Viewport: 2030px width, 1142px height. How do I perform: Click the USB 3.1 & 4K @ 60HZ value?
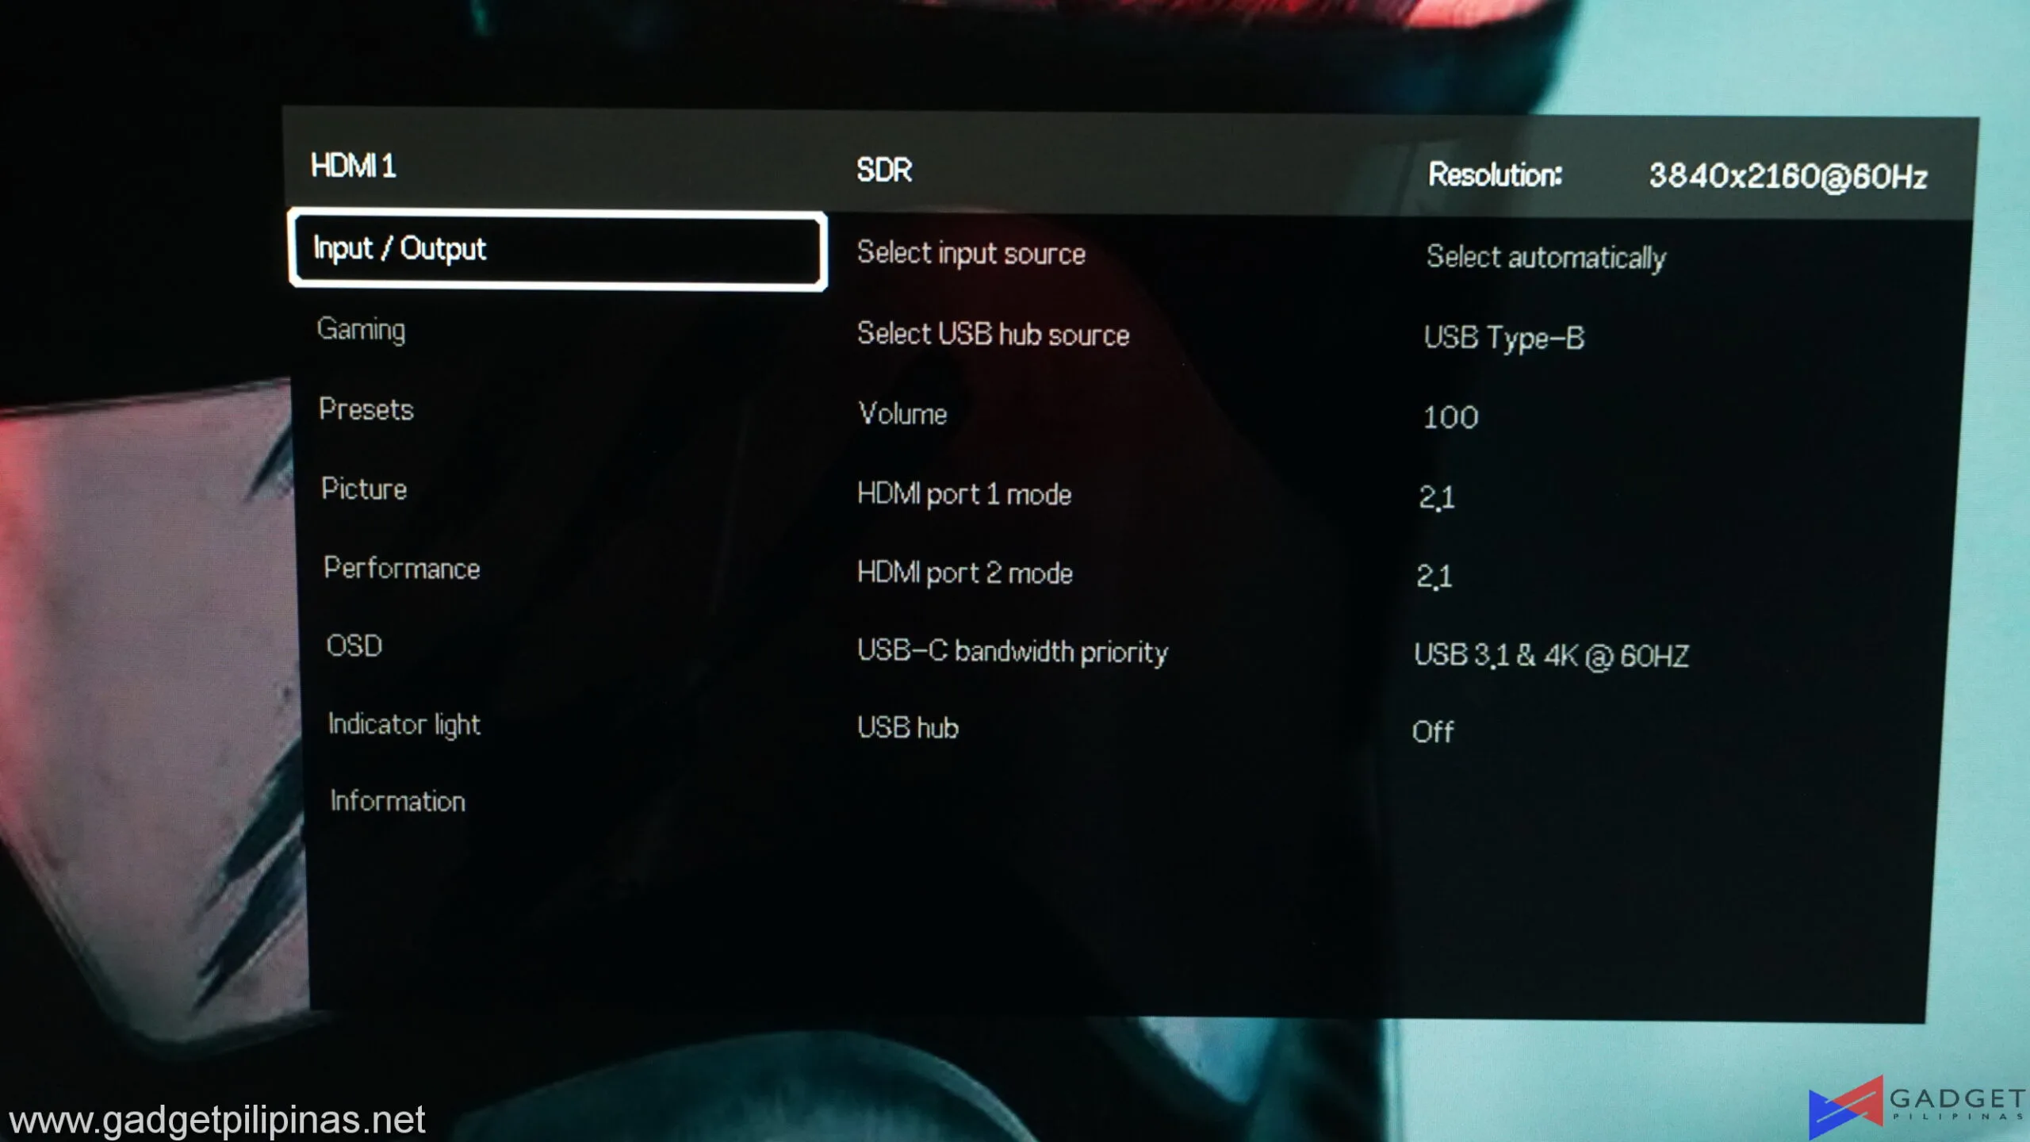1551,655
